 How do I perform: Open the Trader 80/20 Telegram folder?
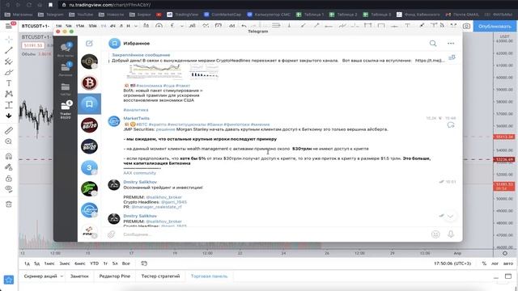(x=66, y=110)
